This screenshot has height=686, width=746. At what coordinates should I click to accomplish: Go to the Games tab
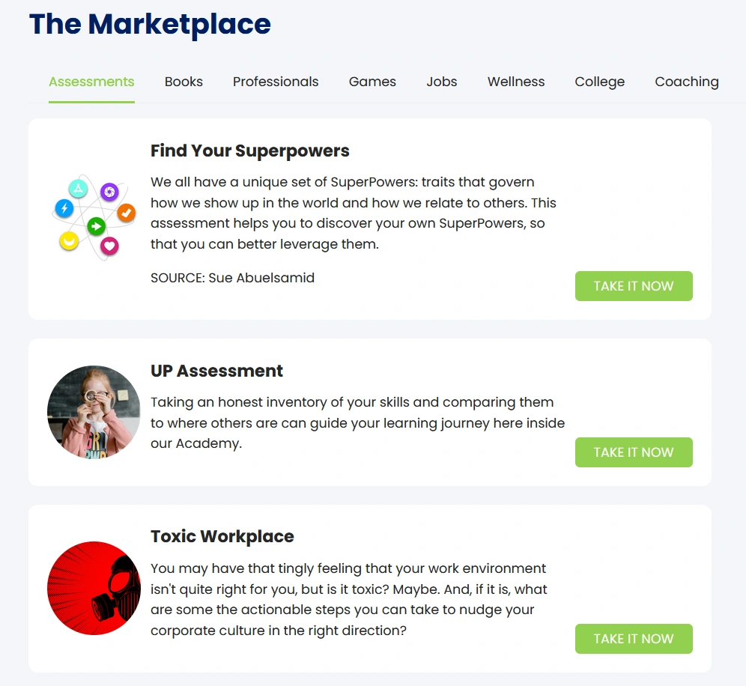point(372,82)
